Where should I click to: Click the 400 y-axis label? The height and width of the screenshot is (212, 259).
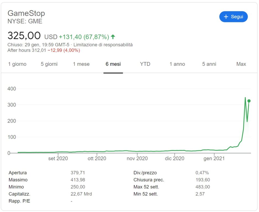pyautogui.click(x=12, y=89)
